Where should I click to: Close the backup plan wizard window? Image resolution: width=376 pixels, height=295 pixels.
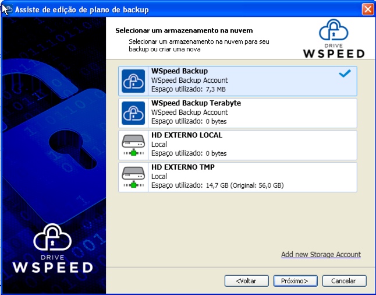(x=368, y=9)
